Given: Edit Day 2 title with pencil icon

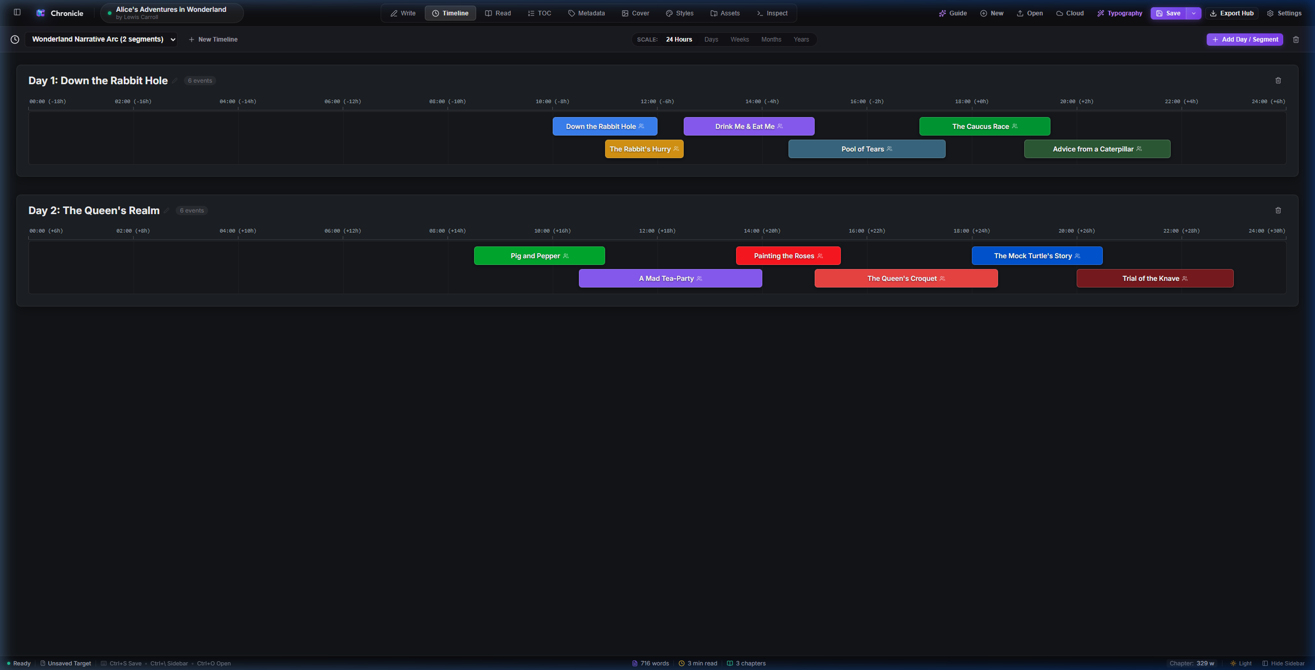Looking at the screenshot, I should tap(166, 210).
